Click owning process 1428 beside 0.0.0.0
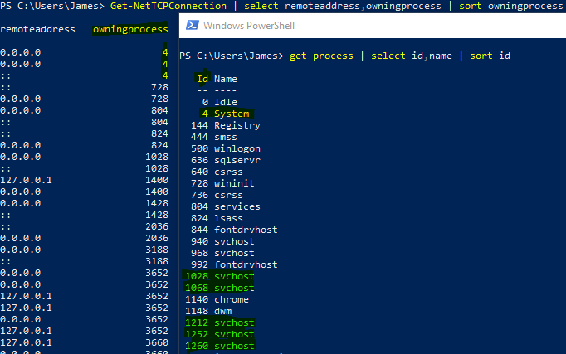 point(157,203)
